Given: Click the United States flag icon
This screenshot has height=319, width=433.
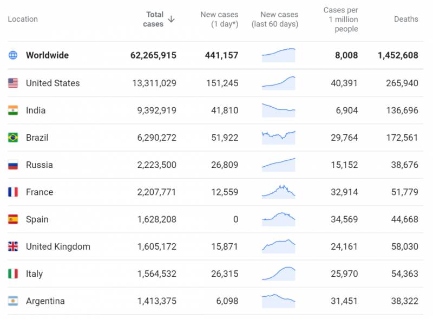Looking at the screenshot, I should pyautogui.click(x=13, y=83).
